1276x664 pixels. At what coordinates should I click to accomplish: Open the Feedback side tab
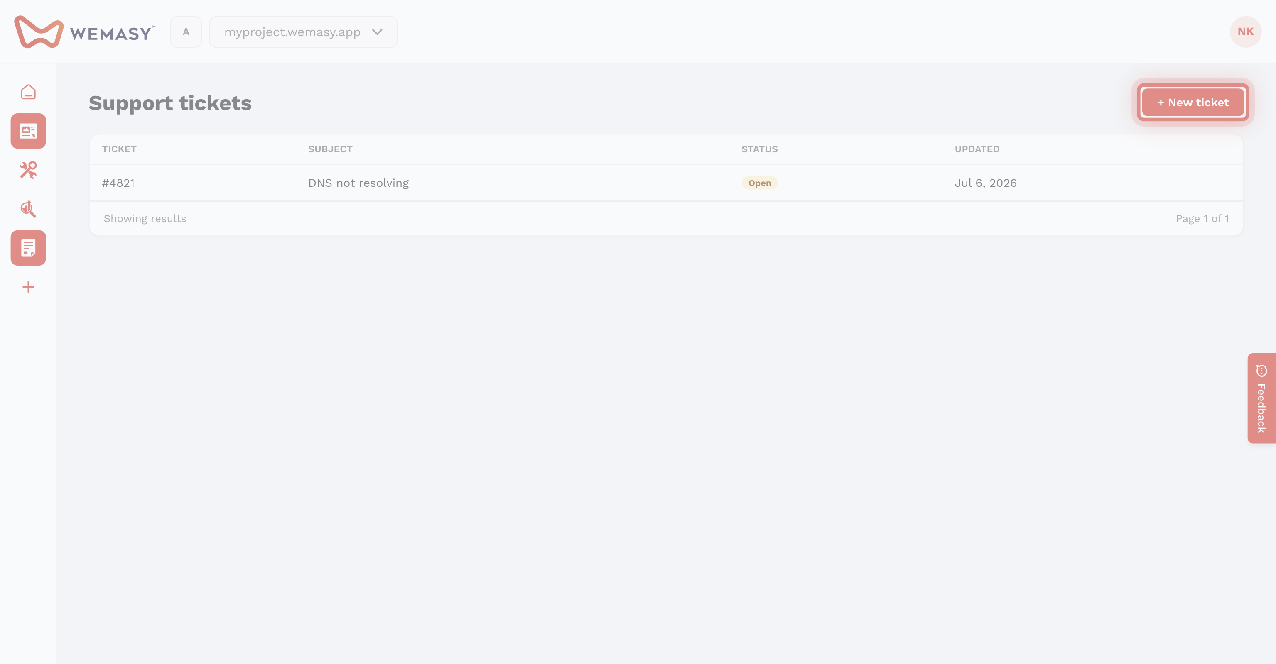(1261, 398)
